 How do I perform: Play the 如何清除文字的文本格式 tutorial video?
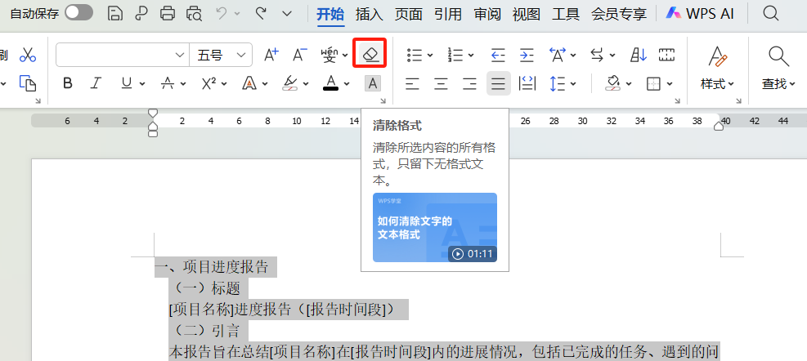(435, 227)
